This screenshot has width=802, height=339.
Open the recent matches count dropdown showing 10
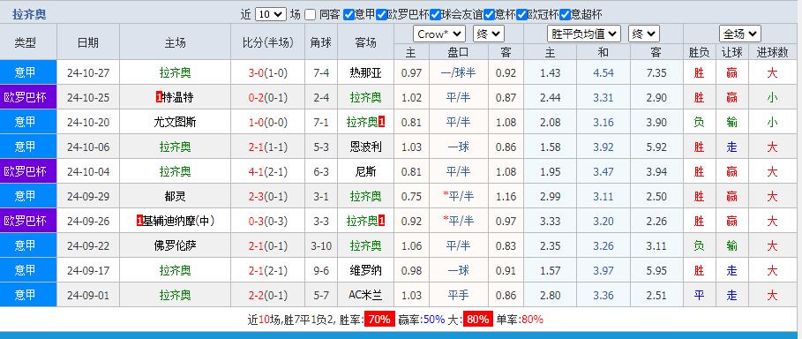tap(270, 14)
